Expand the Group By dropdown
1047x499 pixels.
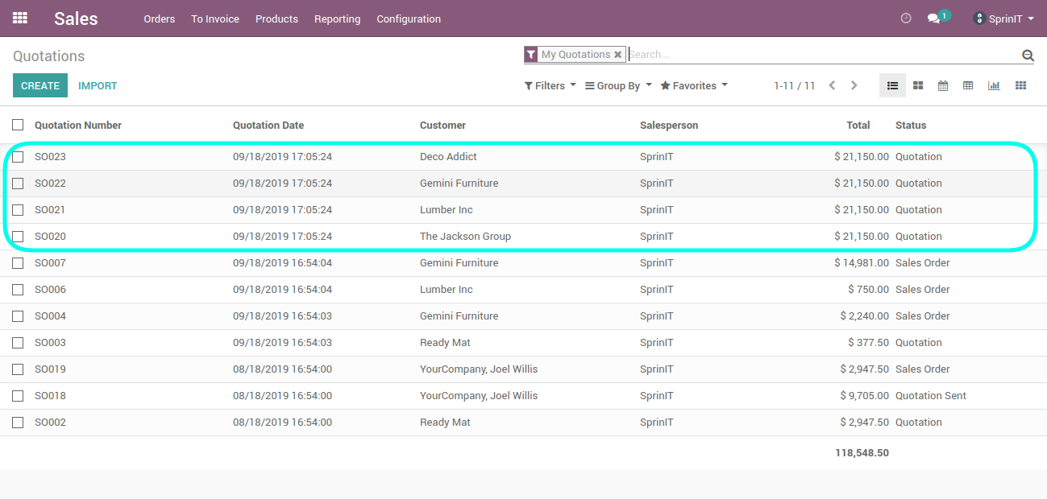pyautogui.click(x=618, y=85)
